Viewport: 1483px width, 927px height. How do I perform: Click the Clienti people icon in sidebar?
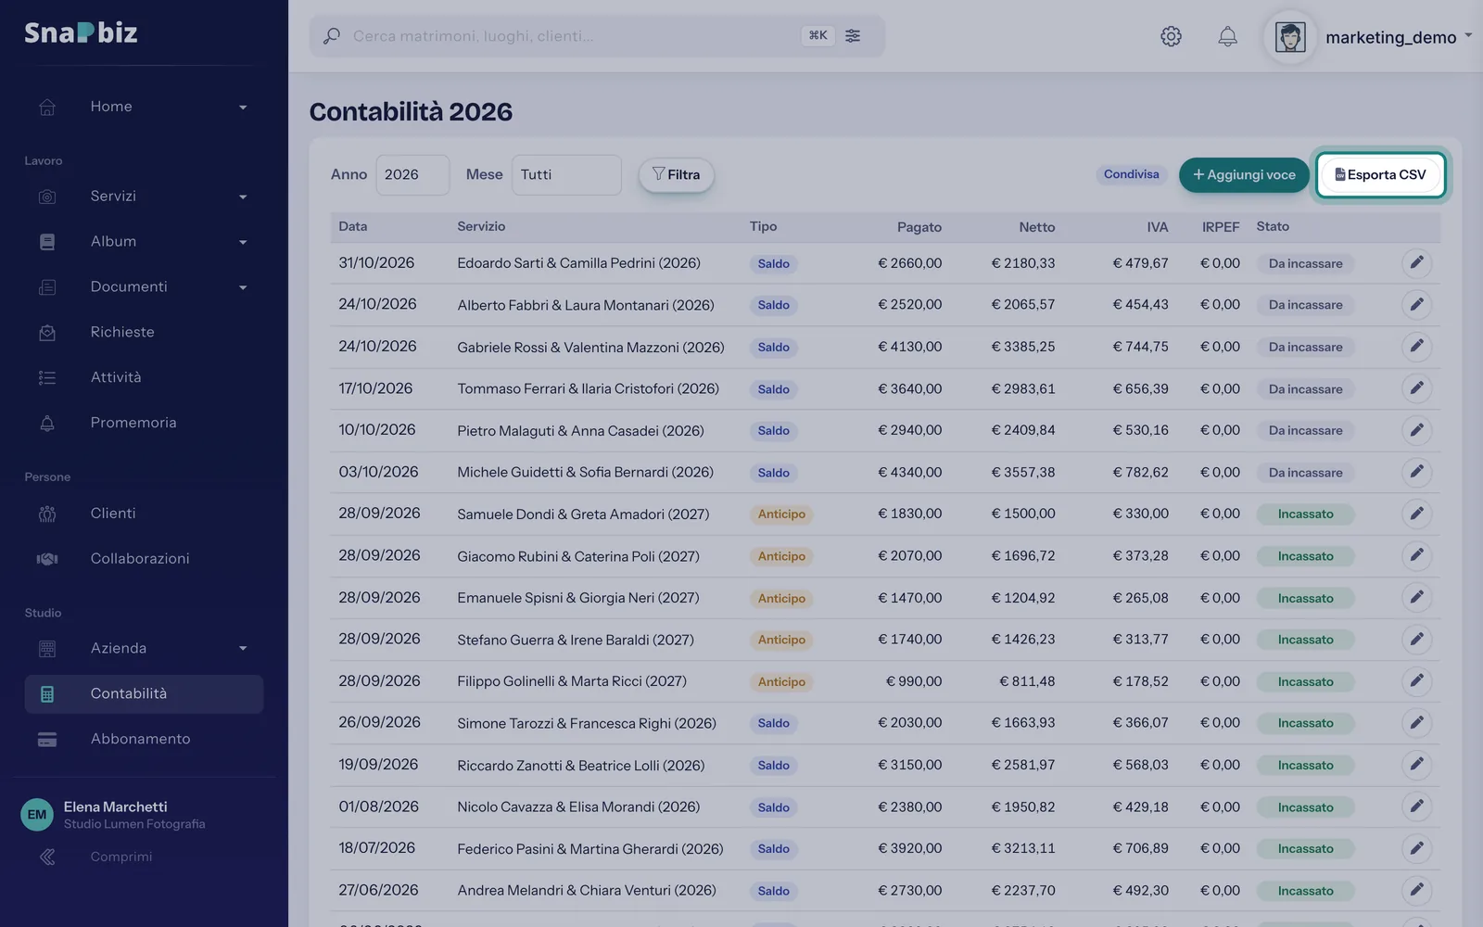coord(47,514)
